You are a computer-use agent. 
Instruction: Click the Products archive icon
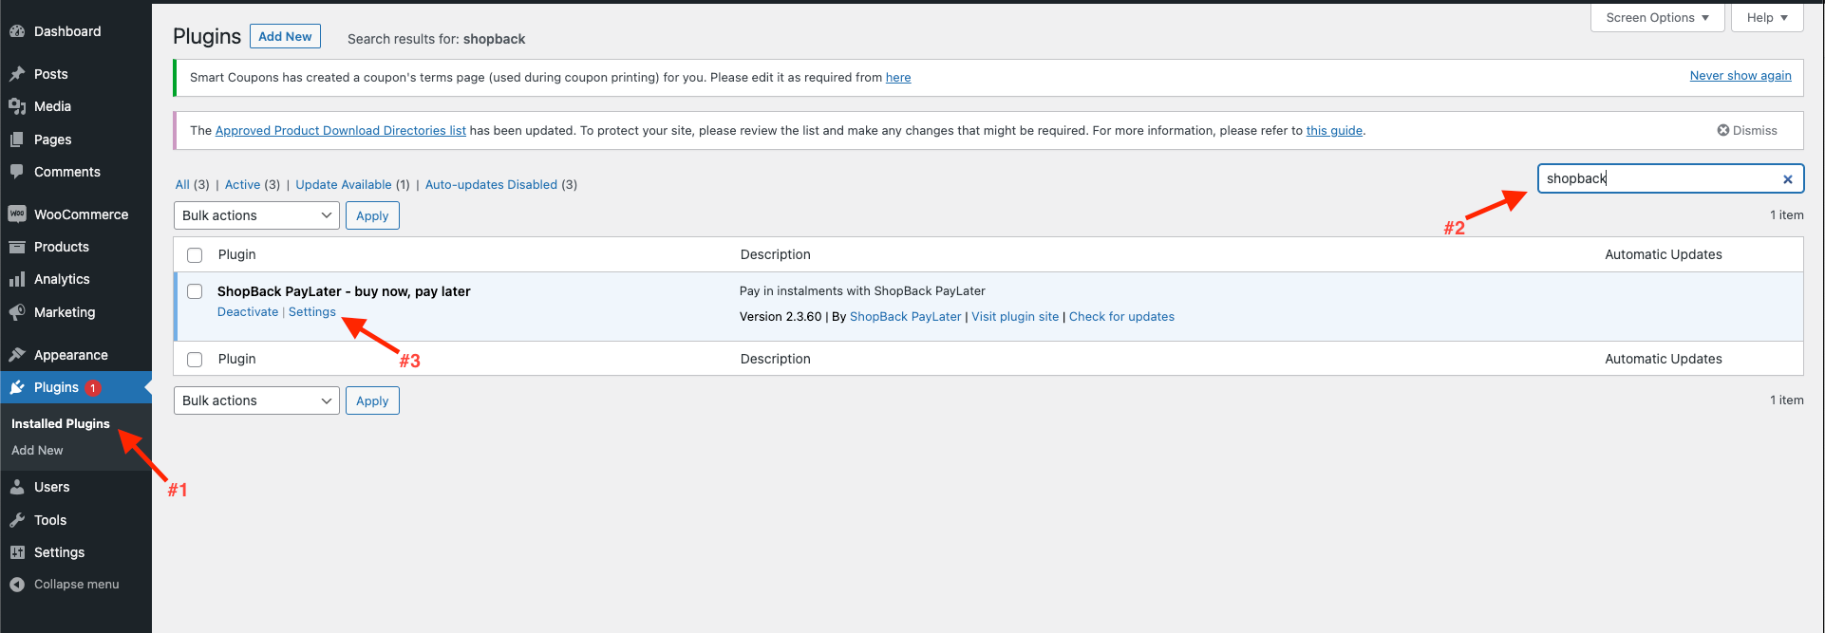(17, 247)
